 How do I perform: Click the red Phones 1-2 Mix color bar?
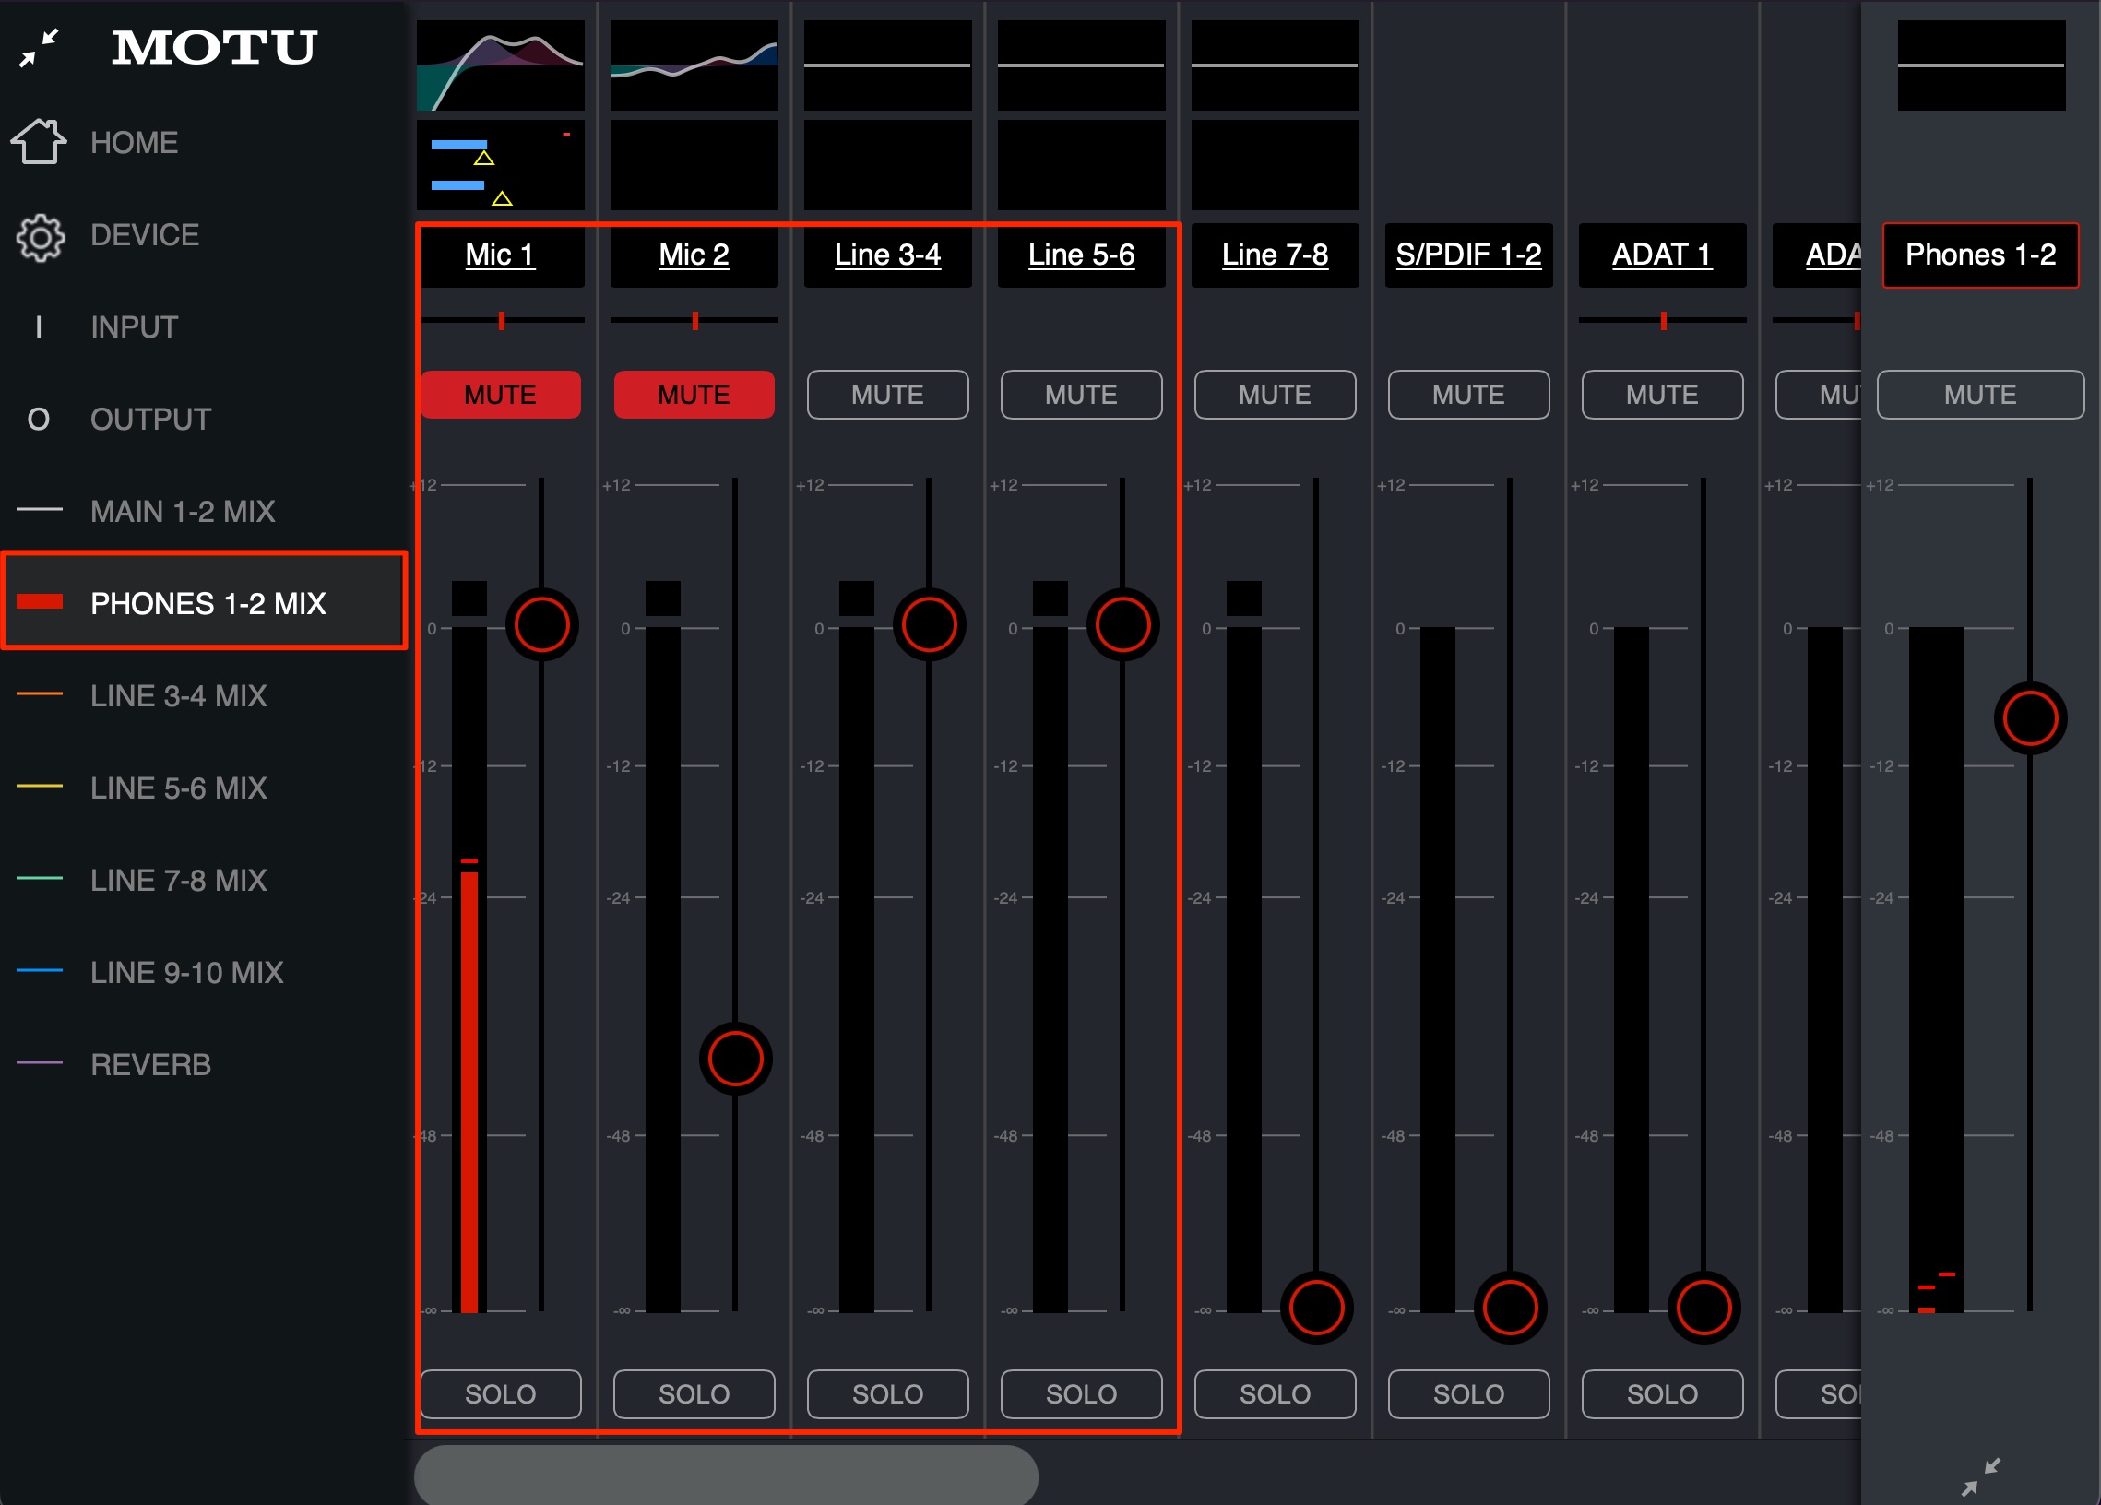click(40, 603)
